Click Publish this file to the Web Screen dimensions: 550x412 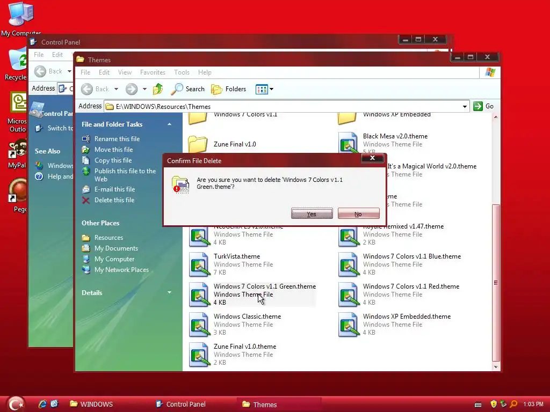click(125, 175)
